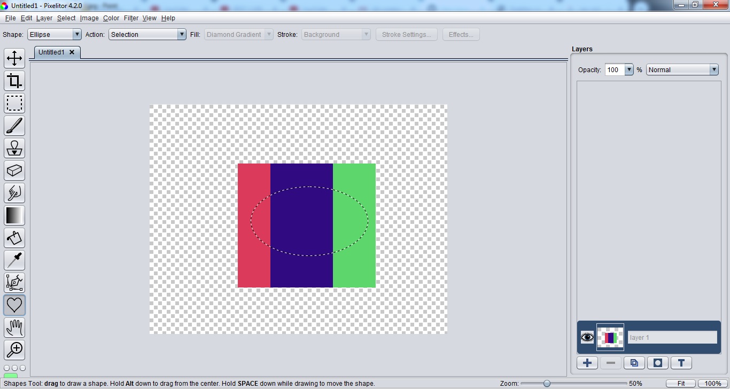Image resolution: width=730 pixels, height=389 pixels.
Task: Open the Filter menu
Action: coord(131,18)
